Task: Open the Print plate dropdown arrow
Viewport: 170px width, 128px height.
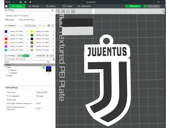Action: [x=145, y=6]
